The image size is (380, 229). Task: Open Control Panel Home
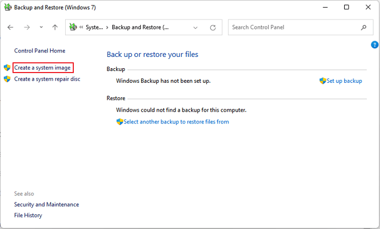pos(40,51)
